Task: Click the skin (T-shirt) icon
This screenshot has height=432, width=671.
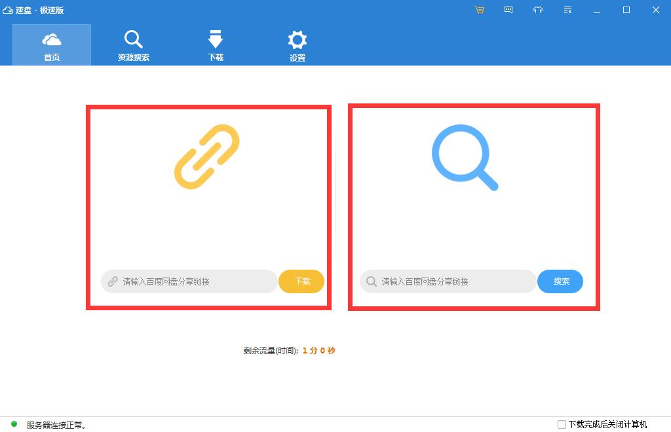Action: pyautogui.click(x=538, y=10)
